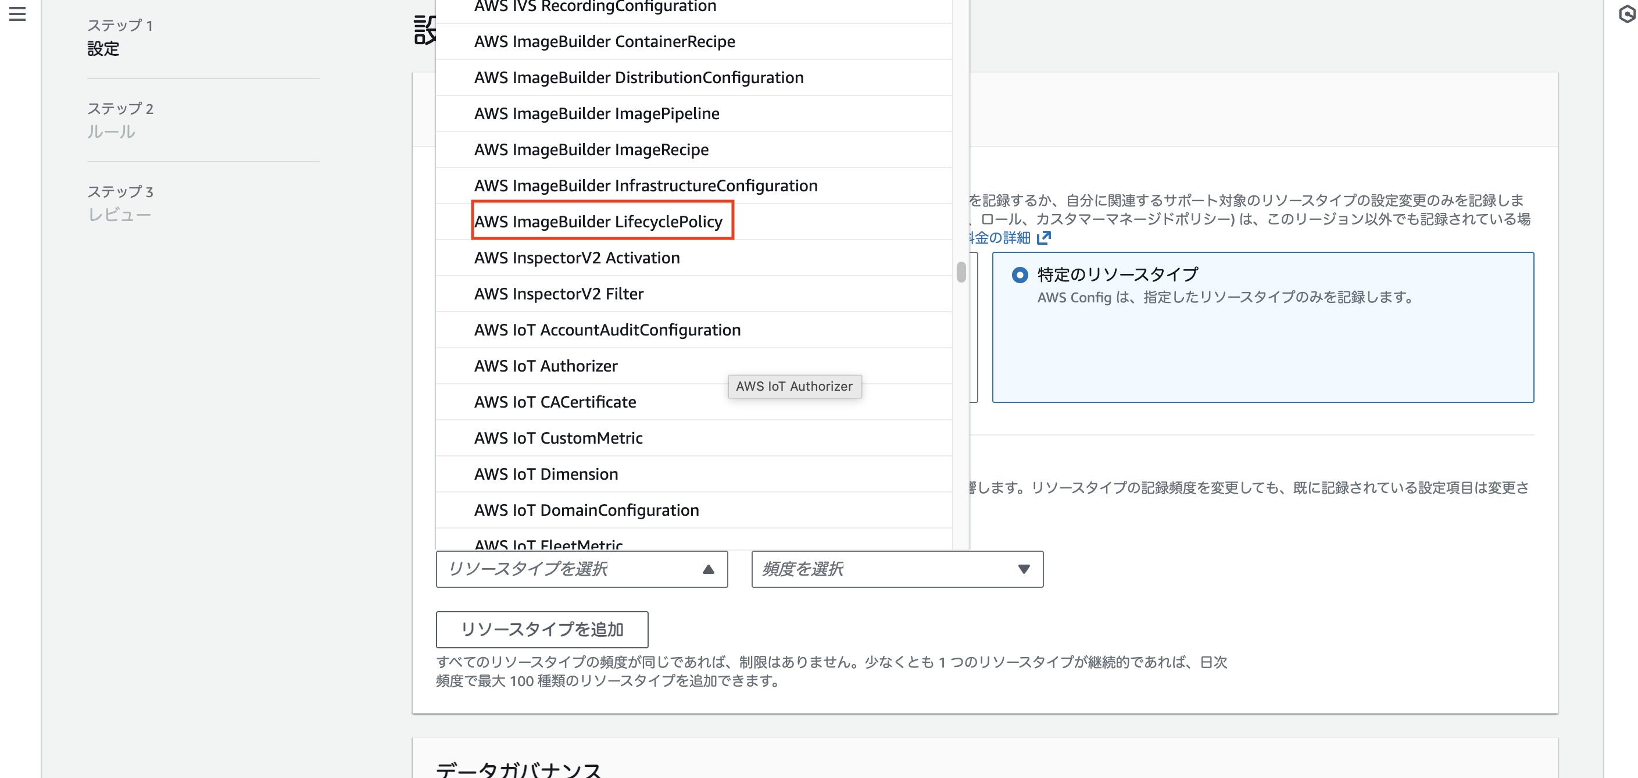This screenshot has height=778, width=1638.
Task: Pick AWS InspectorV2 Activation resource type
Action: point(576,258)
